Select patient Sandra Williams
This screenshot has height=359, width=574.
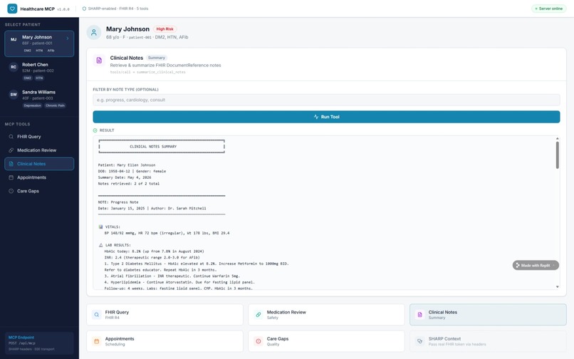click(x=39, y=99)
